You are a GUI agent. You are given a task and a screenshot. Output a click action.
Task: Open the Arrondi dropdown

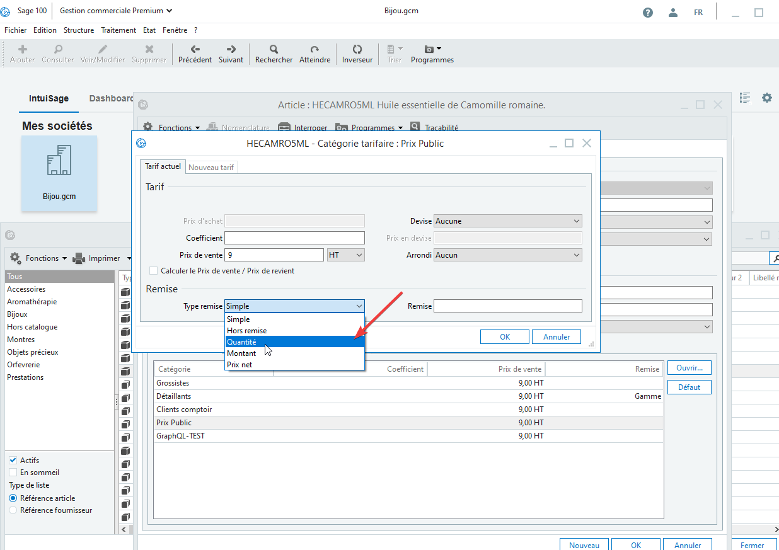tap(508, 255)
